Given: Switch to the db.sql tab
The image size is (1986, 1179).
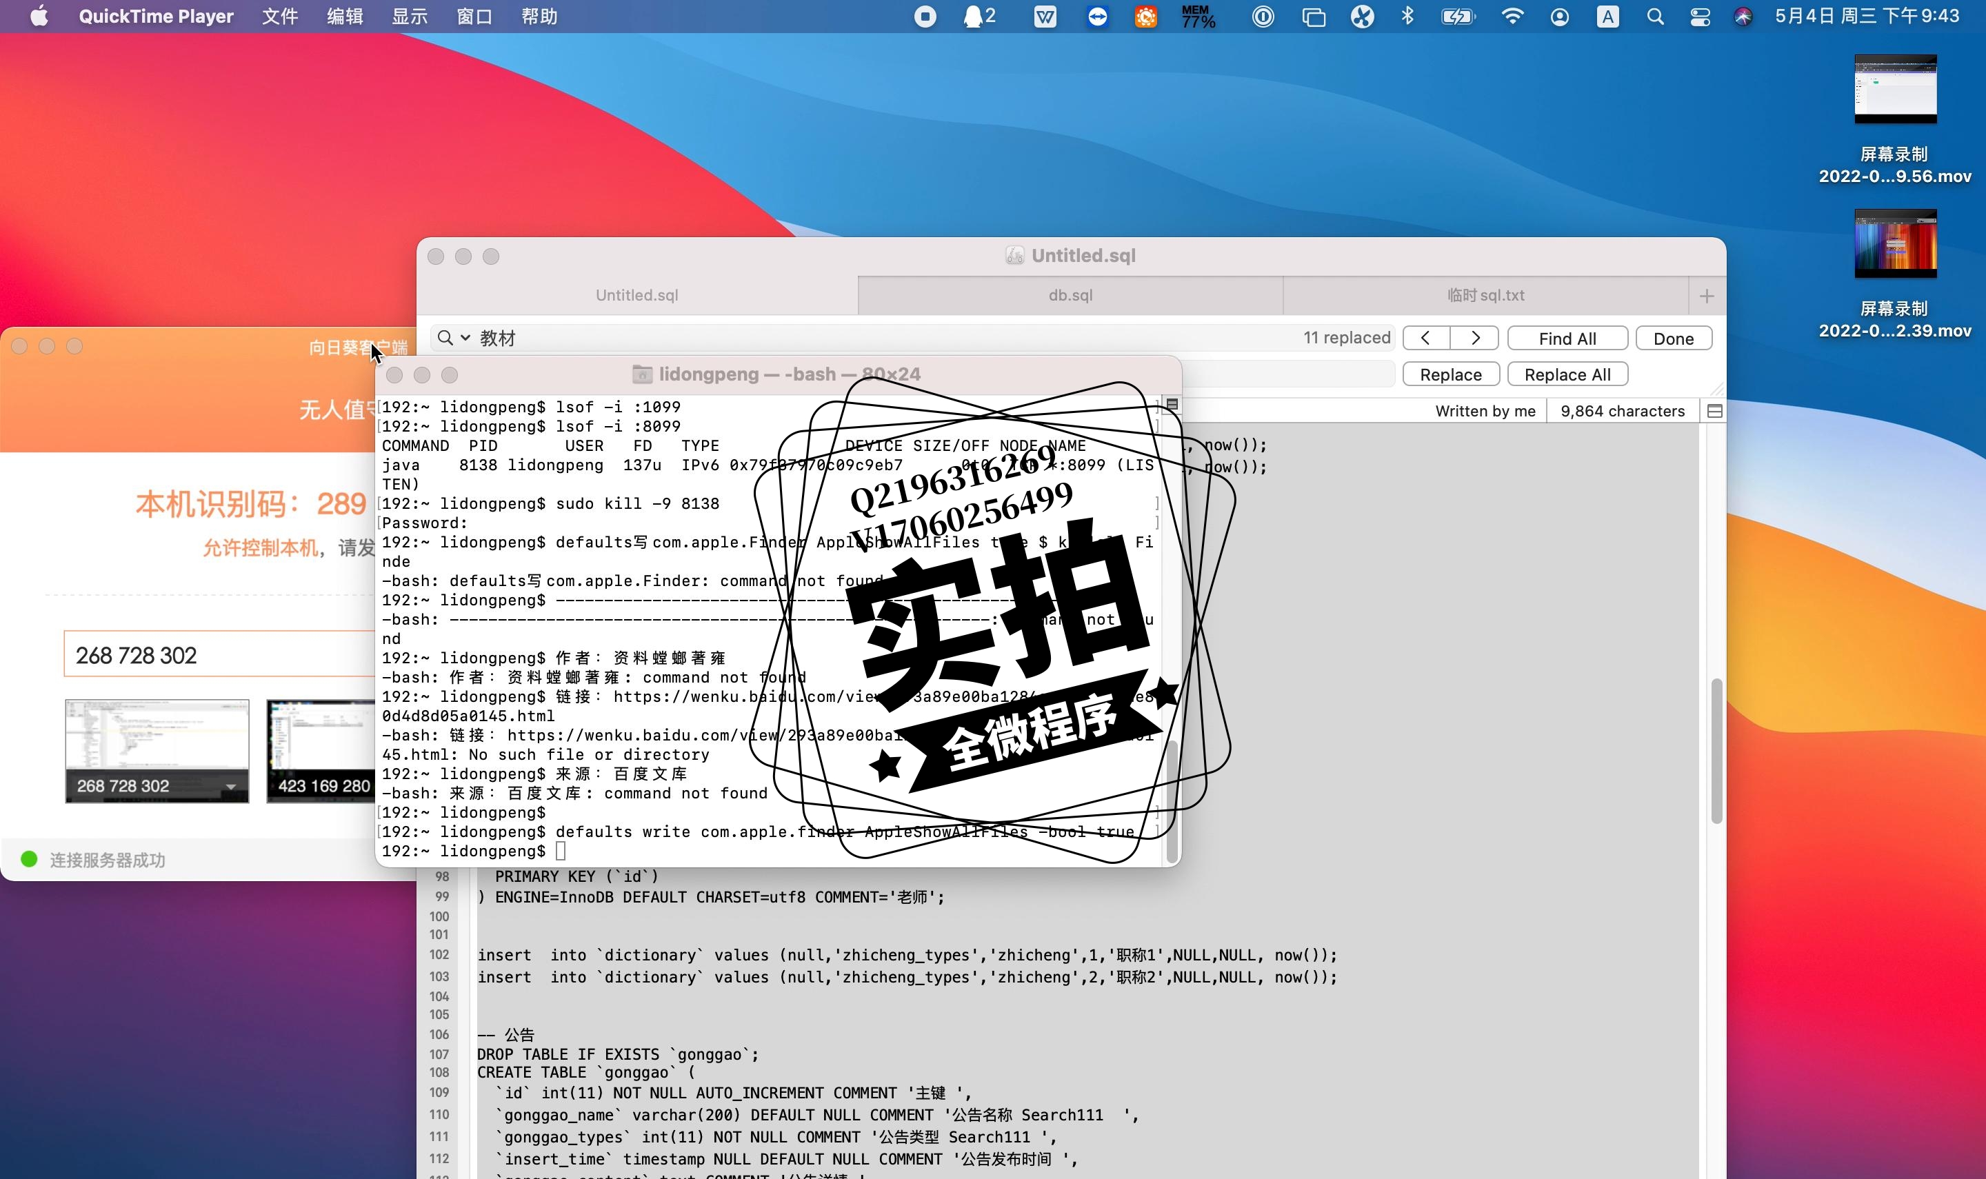Looking at the screenshot, I should [1070, 295].
